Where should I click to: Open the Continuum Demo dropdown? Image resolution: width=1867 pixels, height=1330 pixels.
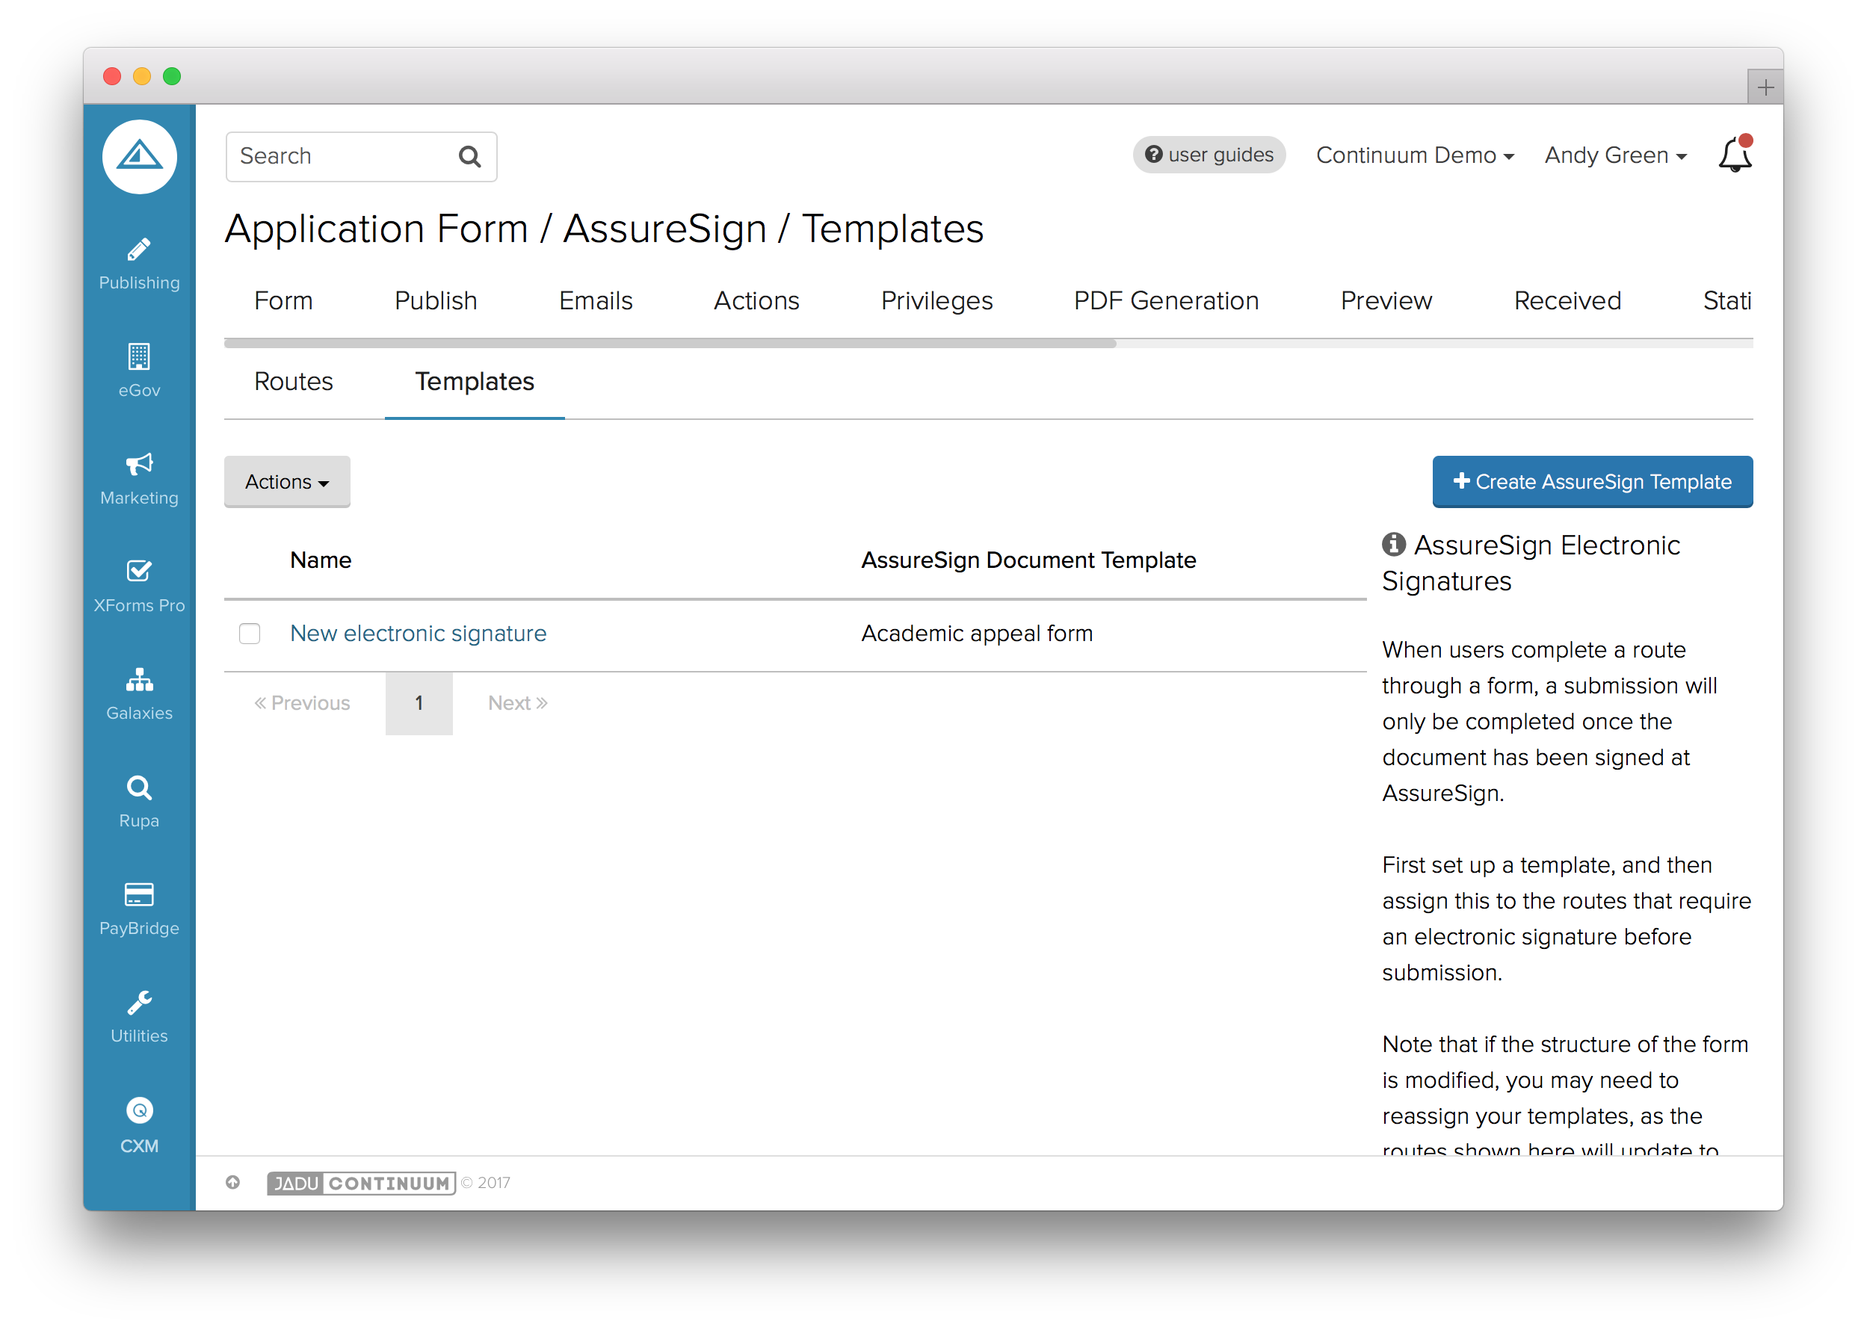pyautogui.click(x=1415, y=155)
